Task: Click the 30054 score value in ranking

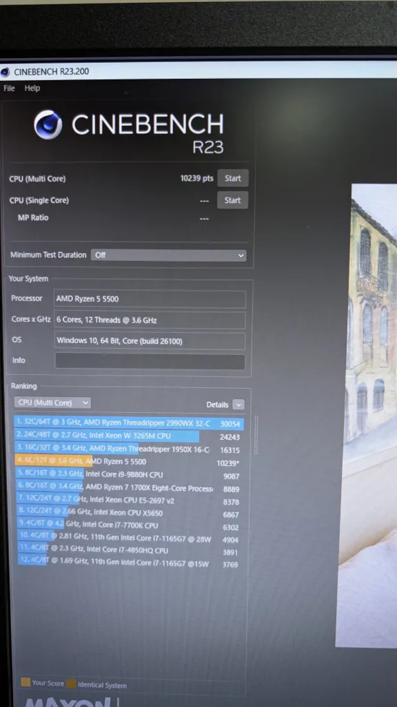Action: click(x=230, y=425)
